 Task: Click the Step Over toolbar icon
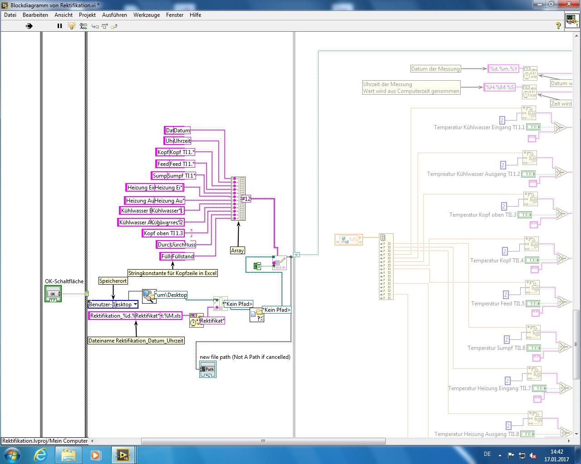tap(104, 26)
